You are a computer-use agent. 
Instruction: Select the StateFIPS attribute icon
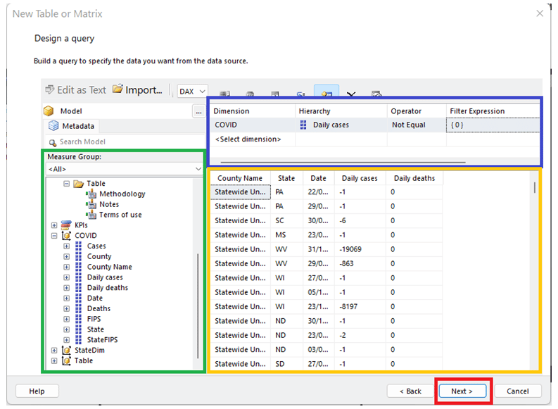(x=78, y=340)
